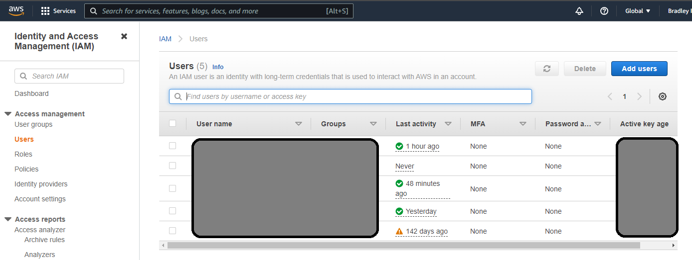
Task: Click the Active key age column header
Action: point(644,124)
